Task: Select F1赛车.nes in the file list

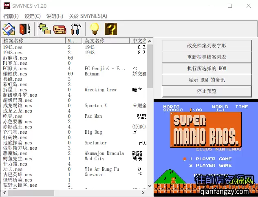Action: [15, 63]
